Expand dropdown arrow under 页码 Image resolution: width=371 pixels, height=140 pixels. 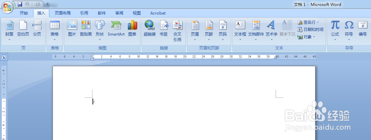[223, 40]
